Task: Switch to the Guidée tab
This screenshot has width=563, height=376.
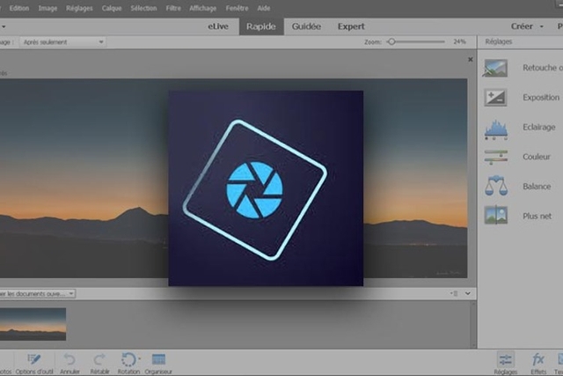Action: coord(306,26)
